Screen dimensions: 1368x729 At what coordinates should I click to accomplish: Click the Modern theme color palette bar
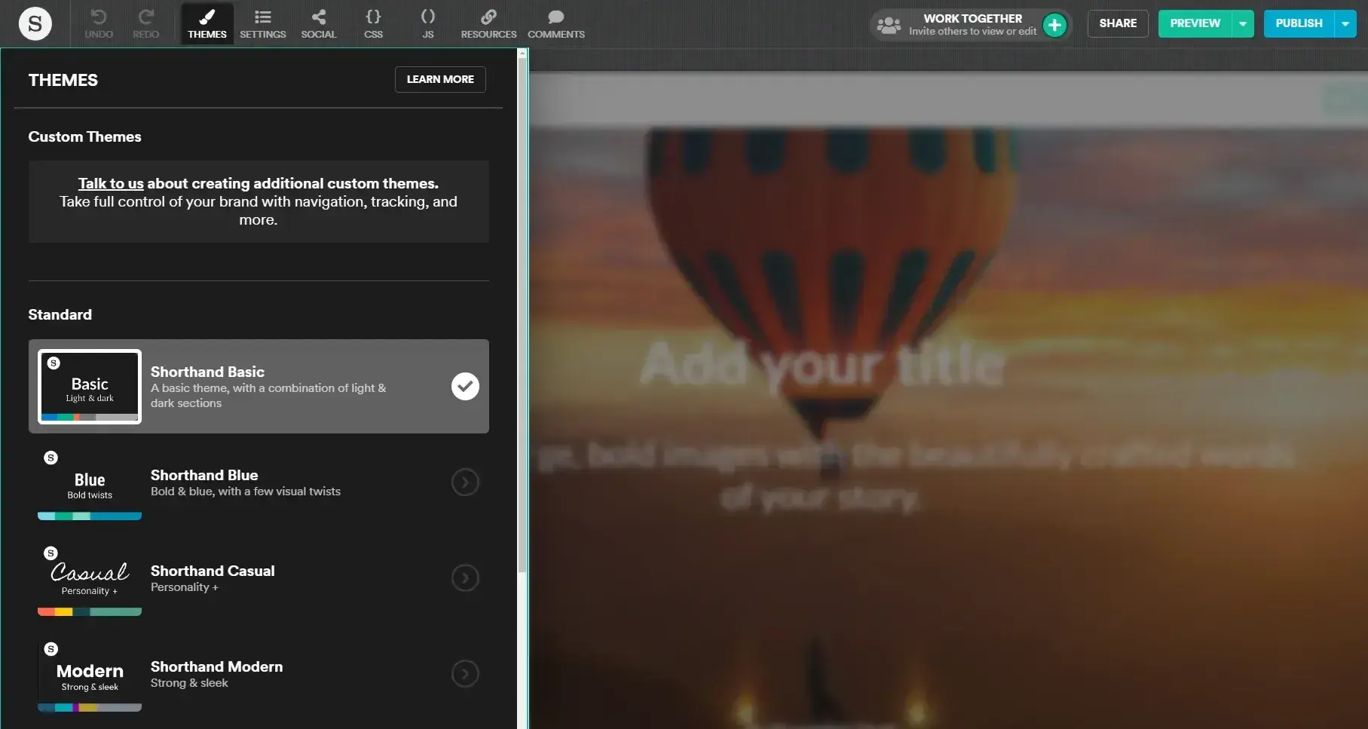point(90,708)
